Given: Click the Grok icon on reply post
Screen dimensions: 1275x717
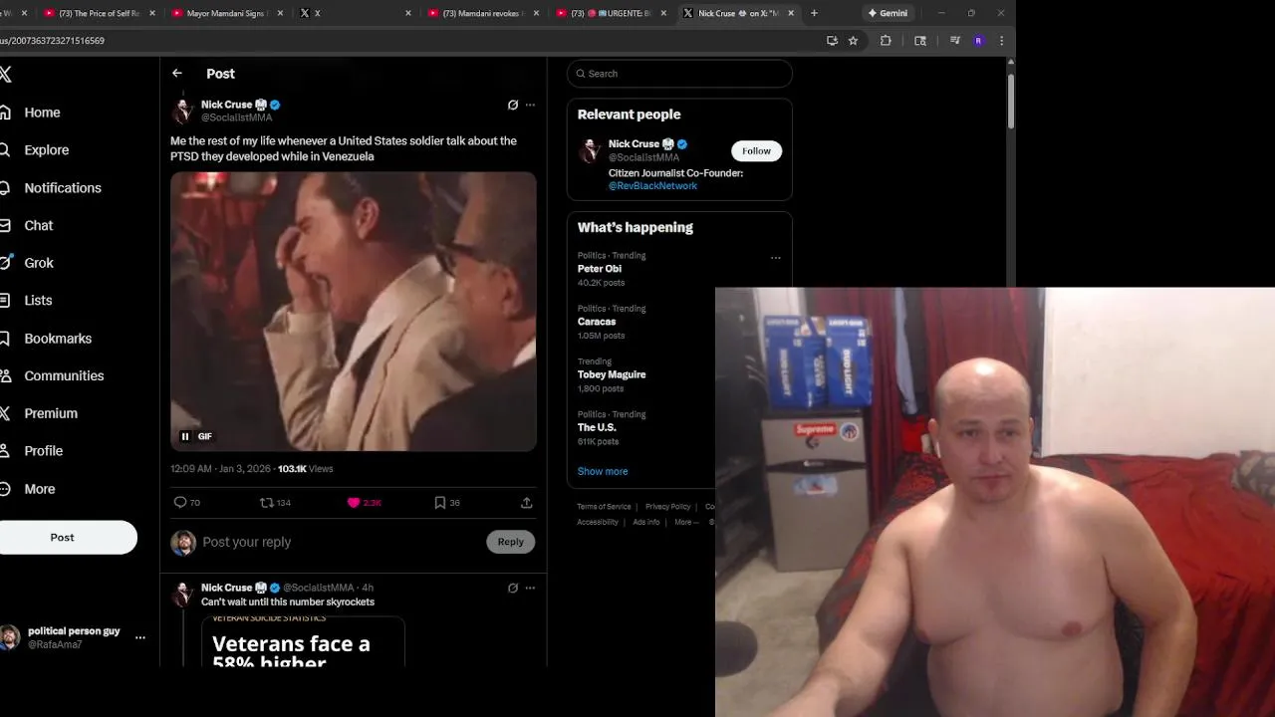Looking at the screenshot, I should [x=513, y=588].
